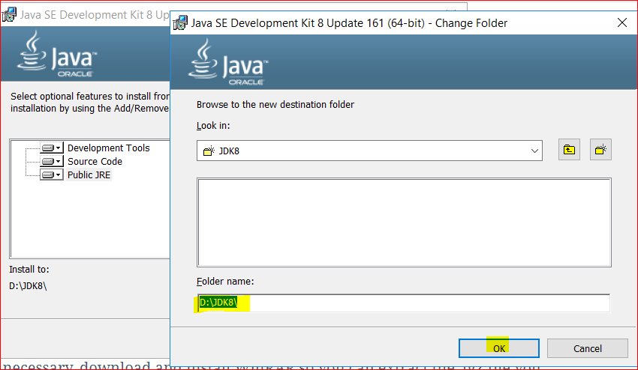638x370 pixels.
Task: Click the empty folder list area
Action: coord(404,222)
